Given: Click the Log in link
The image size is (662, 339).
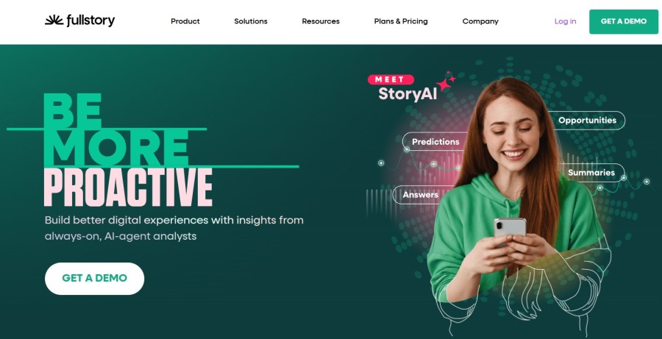Looking at the screenshot, I should click(x=565, y=21).
